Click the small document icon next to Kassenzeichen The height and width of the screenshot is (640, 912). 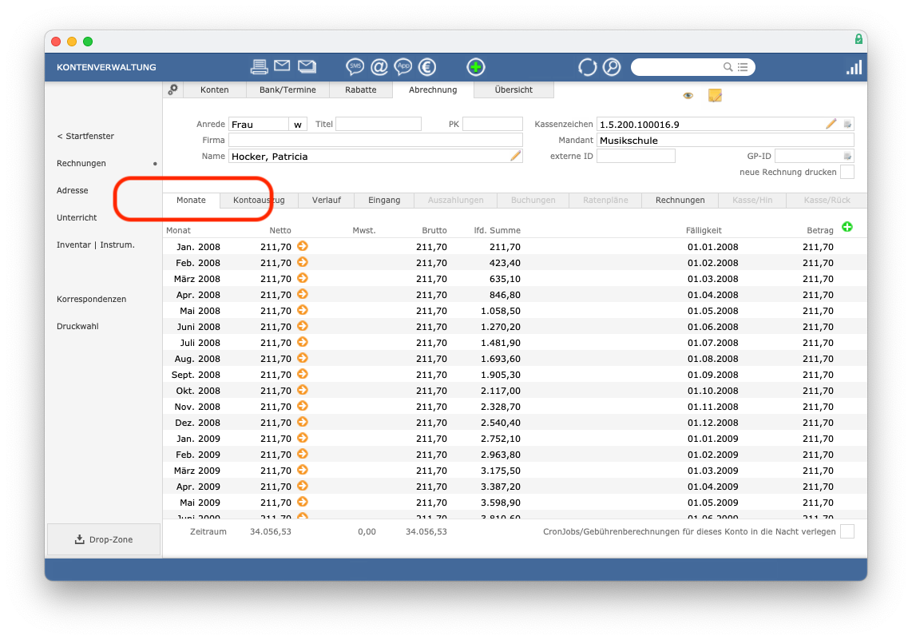click(x=847, y=124)
